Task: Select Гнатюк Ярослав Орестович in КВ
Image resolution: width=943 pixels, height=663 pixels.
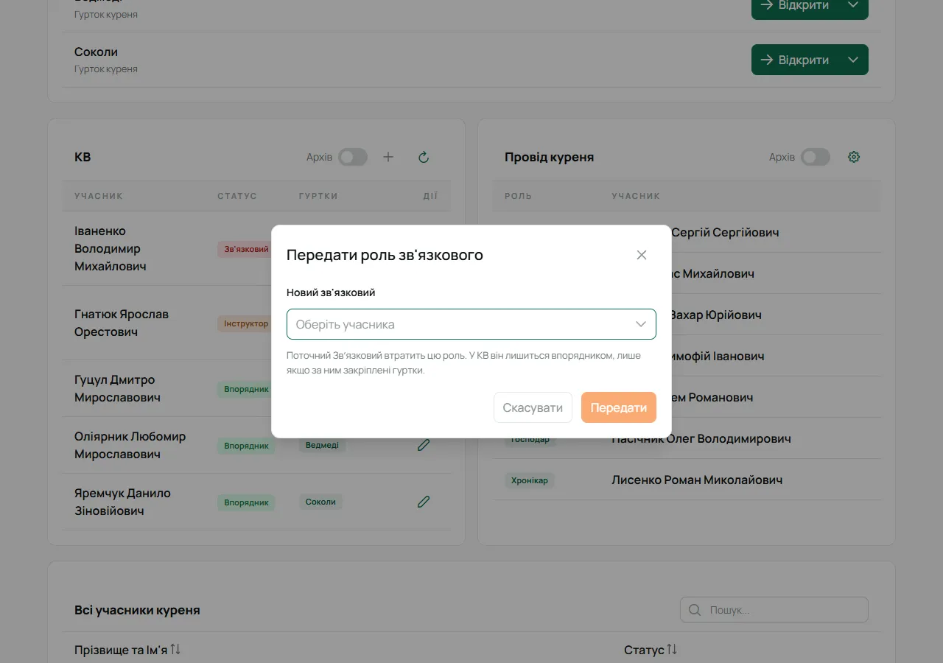Action: (122, 323)
